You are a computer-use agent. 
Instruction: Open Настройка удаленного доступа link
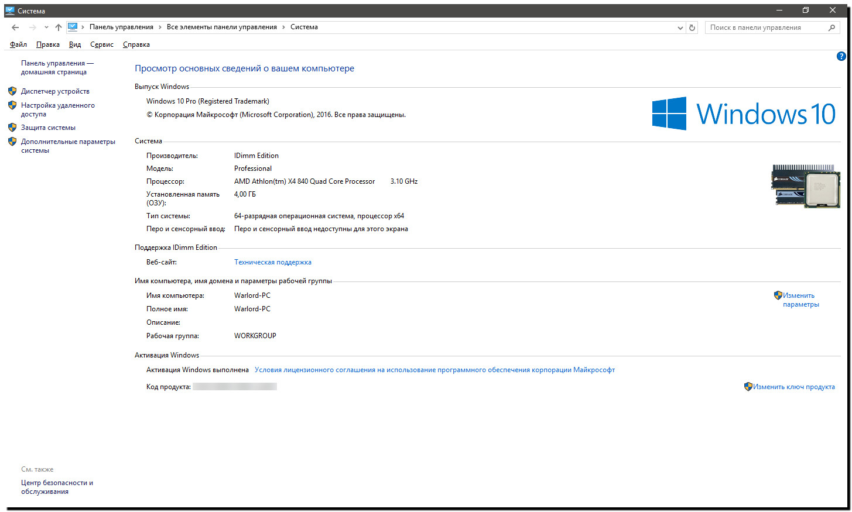58,109
